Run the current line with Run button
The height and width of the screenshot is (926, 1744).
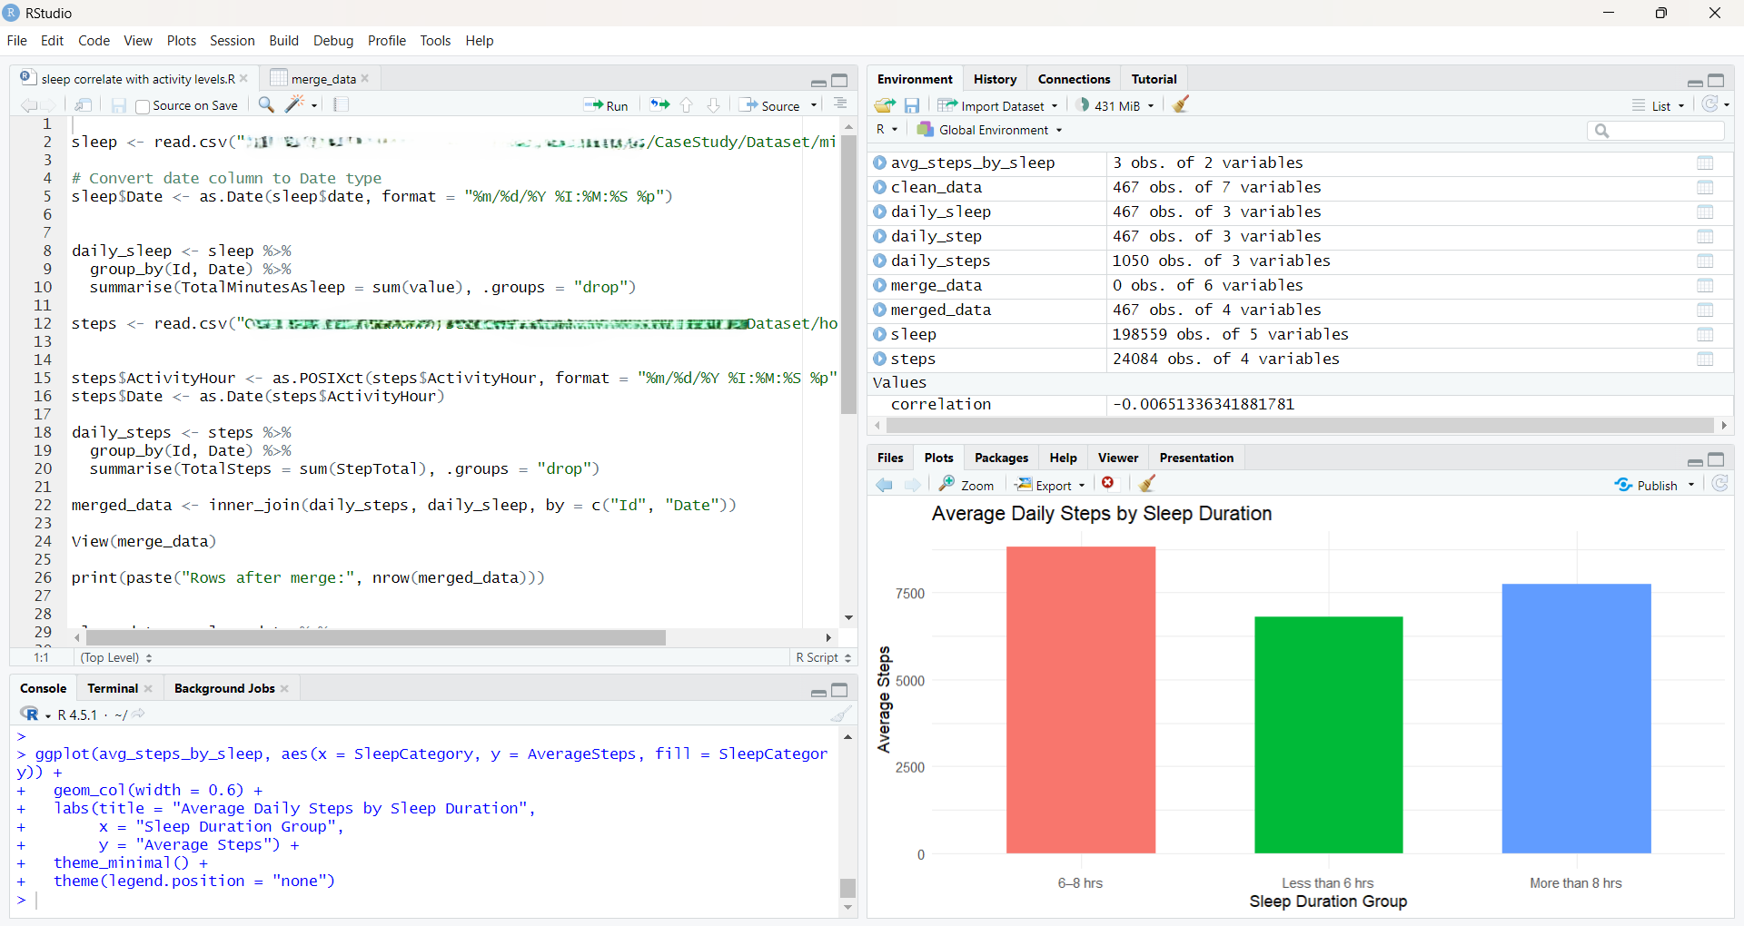coord(606,105)
